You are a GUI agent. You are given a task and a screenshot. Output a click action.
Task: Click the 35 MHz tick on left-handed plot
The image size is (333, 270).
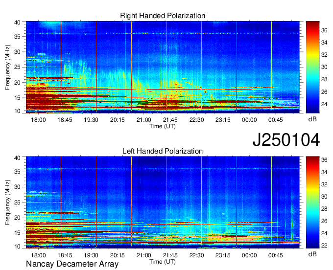pyautogui.click(x=17, y=172)
